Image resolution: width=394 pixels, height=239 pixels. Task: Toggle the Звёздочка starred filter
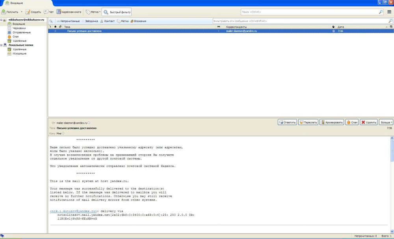[x=90, y=21]
